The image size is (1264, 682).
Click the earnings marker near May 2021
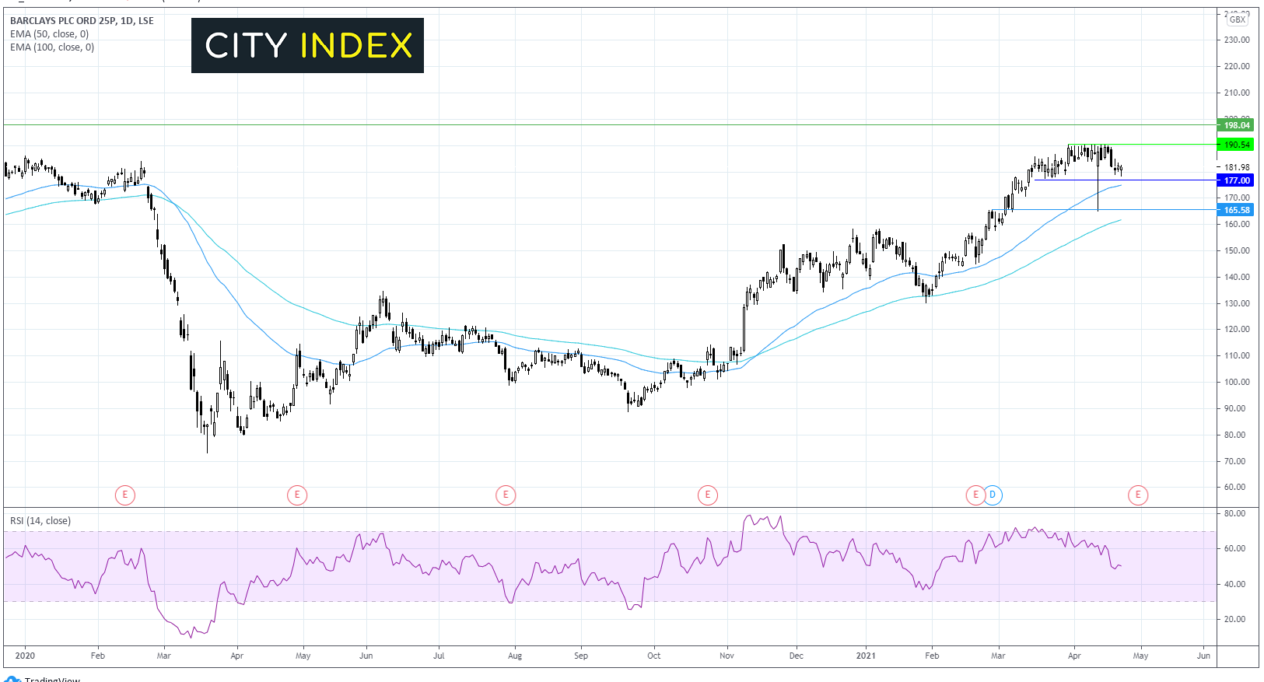[x=1138, y=495]
